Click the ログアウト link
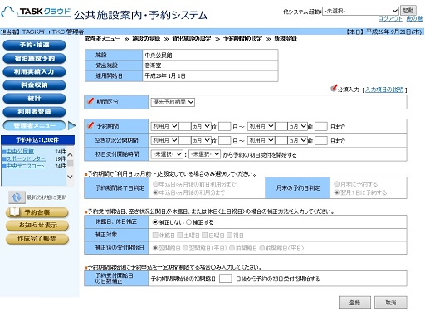Screen dimensions: 425x311 (390, 18)
